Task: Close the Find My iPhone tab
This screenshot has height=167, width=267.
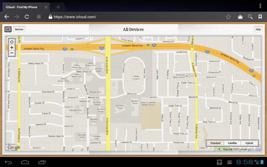Action: [x=46, y=7]
